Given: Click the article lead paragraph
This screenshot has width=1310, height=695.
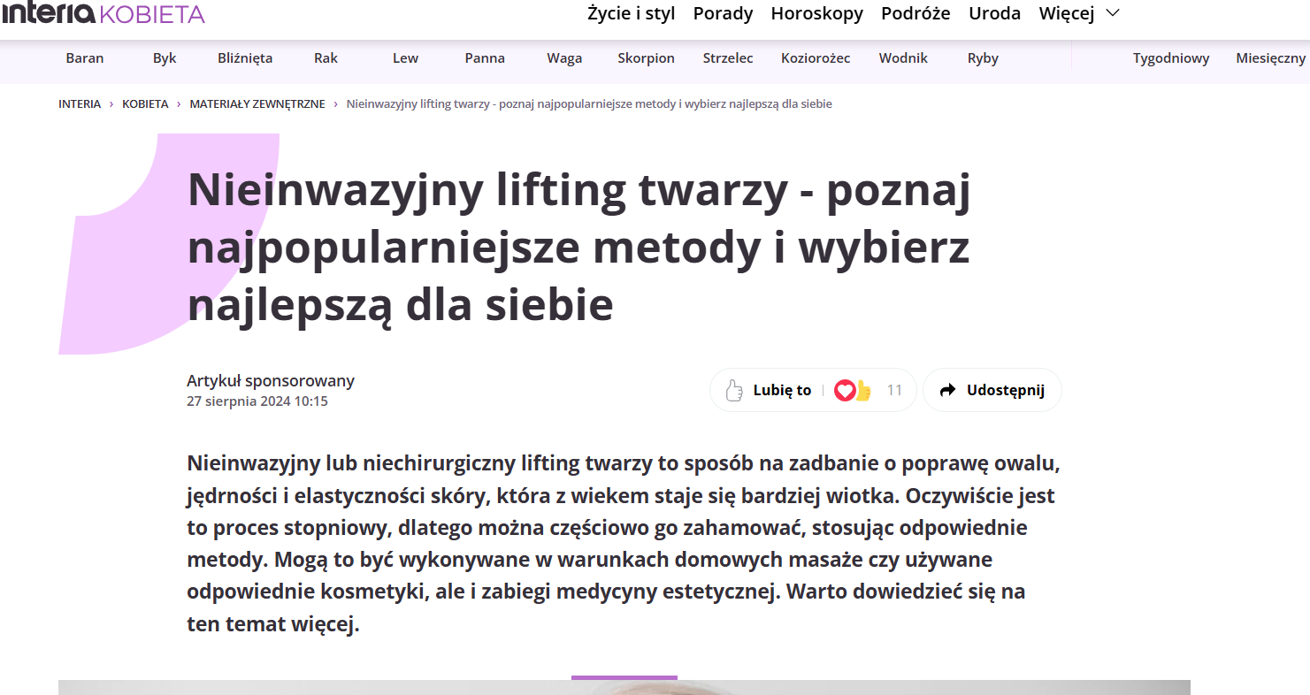Looking at the screenshot, I should pos(624,544).
